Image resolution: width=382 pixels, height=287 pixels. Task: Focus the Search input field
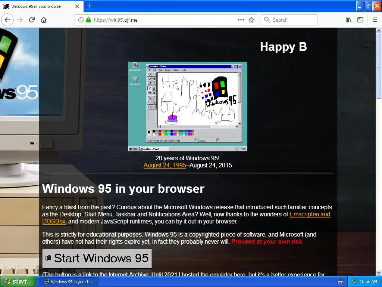289,20
